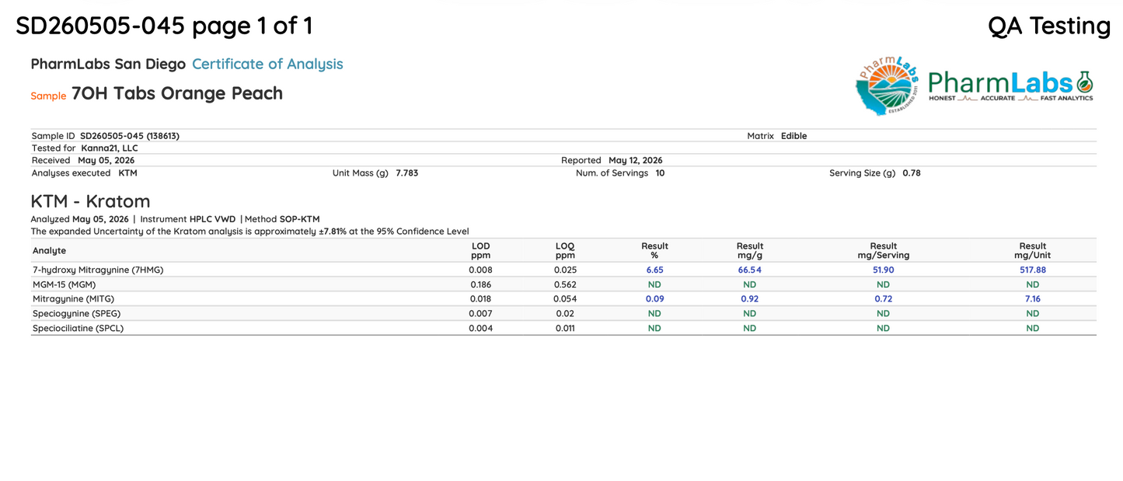Click the Sample ID SD260505-045 (138613) value
The height and width of the screenshot is (481, 1123).
(x=130, y=136)
